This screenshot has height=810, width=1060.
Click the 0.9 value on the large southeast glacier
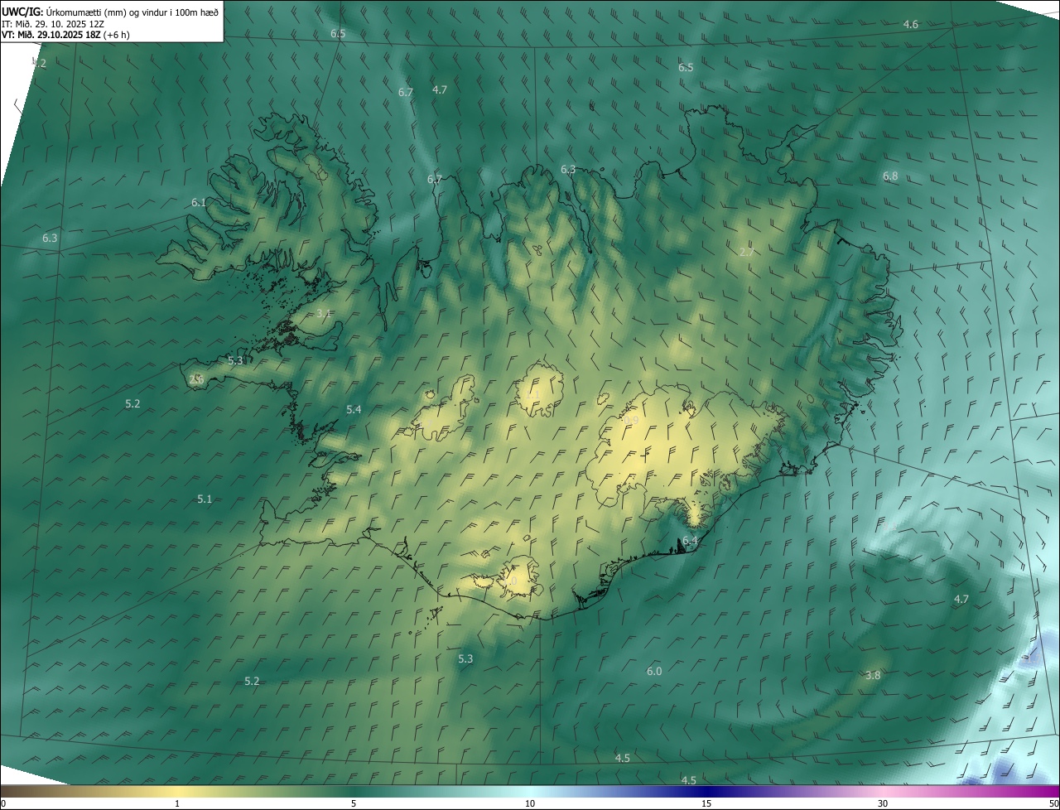point(631,421)
